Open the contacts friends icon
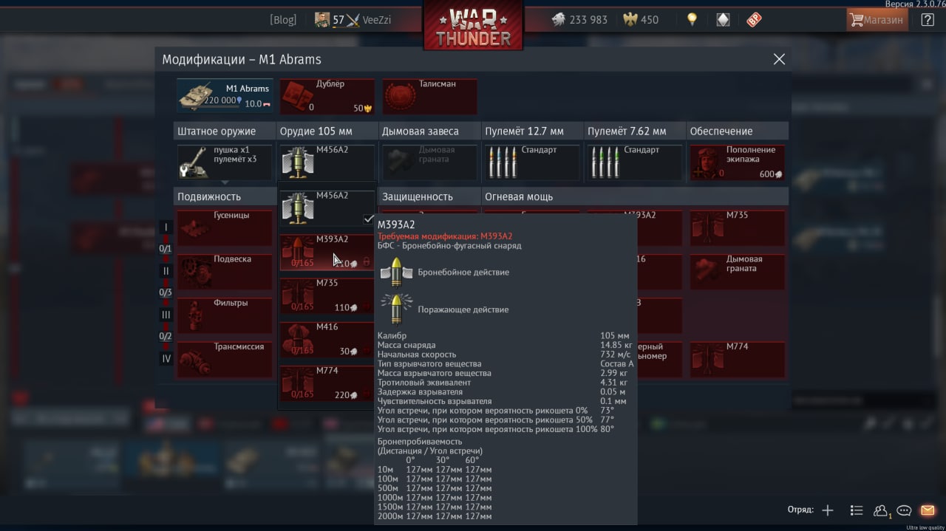The image size is (946, 531). click(880, 510)
